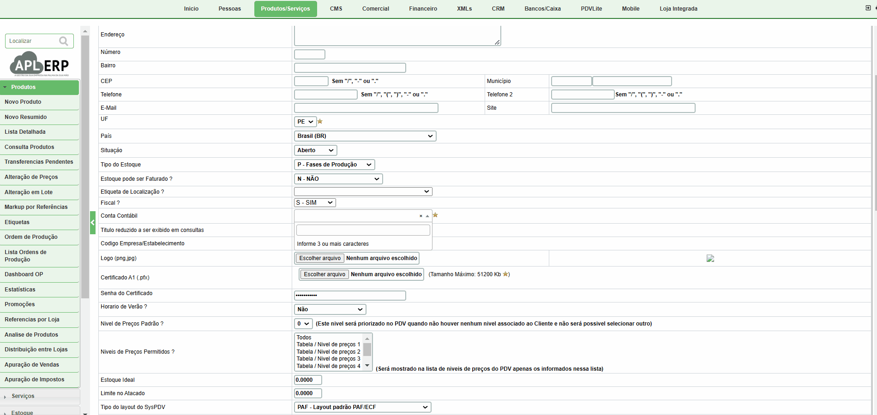Click the star next to Tamanho Máximo text
The height and width of the screenshot is (415, 877).
pyautogui.click(x=505, y=274)
